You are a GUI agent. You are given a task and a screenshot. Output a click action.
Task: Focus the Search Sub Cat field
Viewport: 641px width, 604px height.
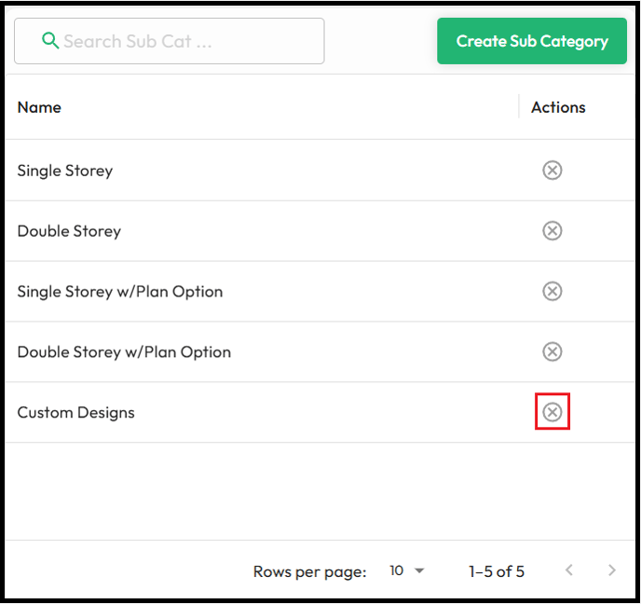[x=170, y=41]
